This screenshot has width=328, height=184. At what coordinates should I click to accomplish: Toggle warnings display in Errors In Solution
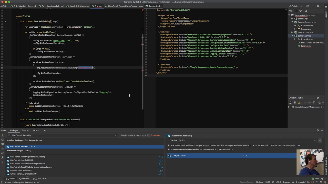point(299,102)
